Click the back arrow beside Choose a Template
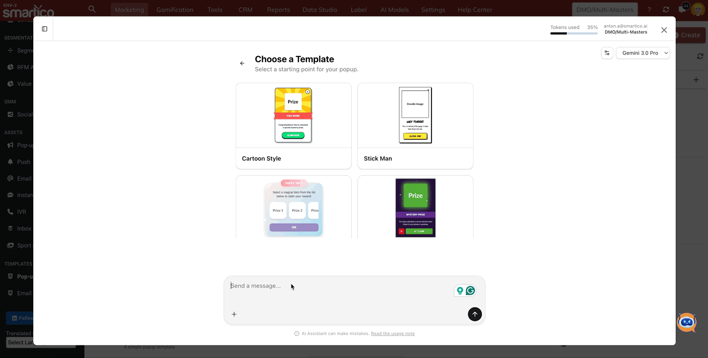The height and width of the screenshot is (358, 708). [x=242, y=64]
